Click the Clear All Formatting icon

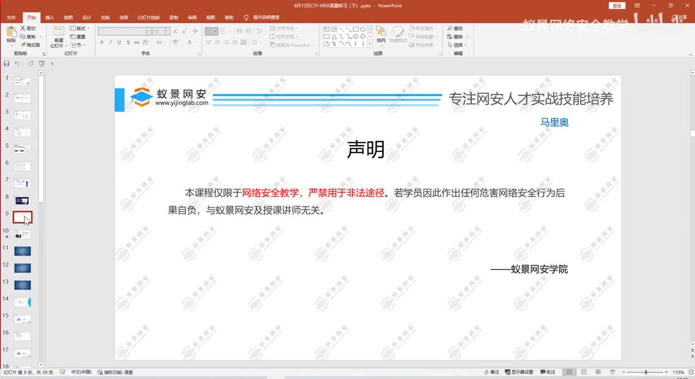tap(194, 31)
